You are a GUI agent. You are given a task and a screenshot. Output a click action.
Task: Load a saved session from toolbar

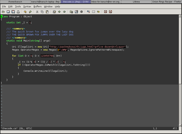click(71, 12)
